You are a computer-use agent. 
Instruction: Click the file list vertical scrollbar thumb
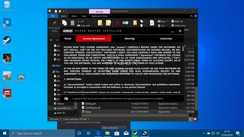tap(196, 99)
